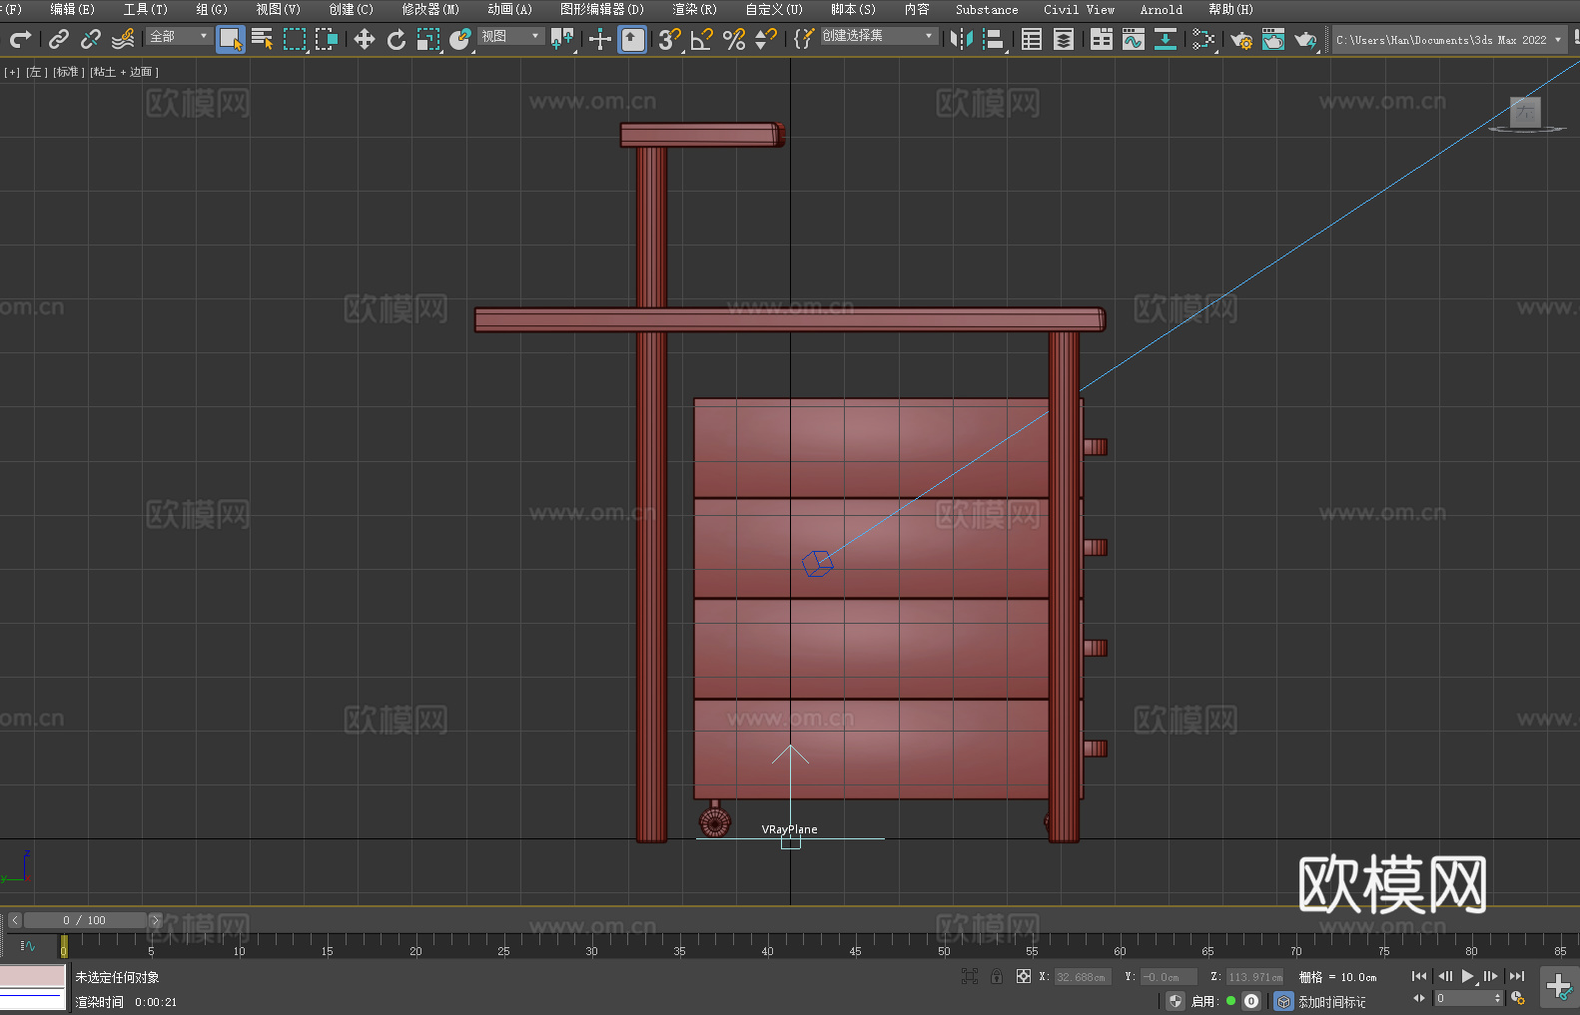Screen dimensions: 1580x1015
Task: Click the Render Production teapot icon
Action: coord(1305,39)
